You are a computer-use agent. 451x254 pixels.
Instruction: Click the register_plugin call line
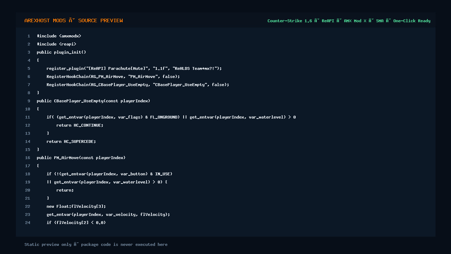[134, 68]
